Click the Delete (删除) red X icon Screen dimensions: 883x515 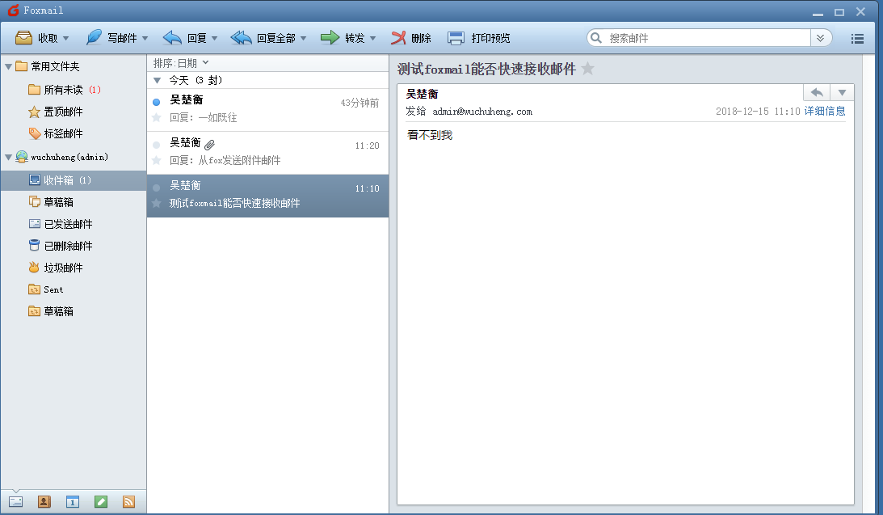click(399, 38)
